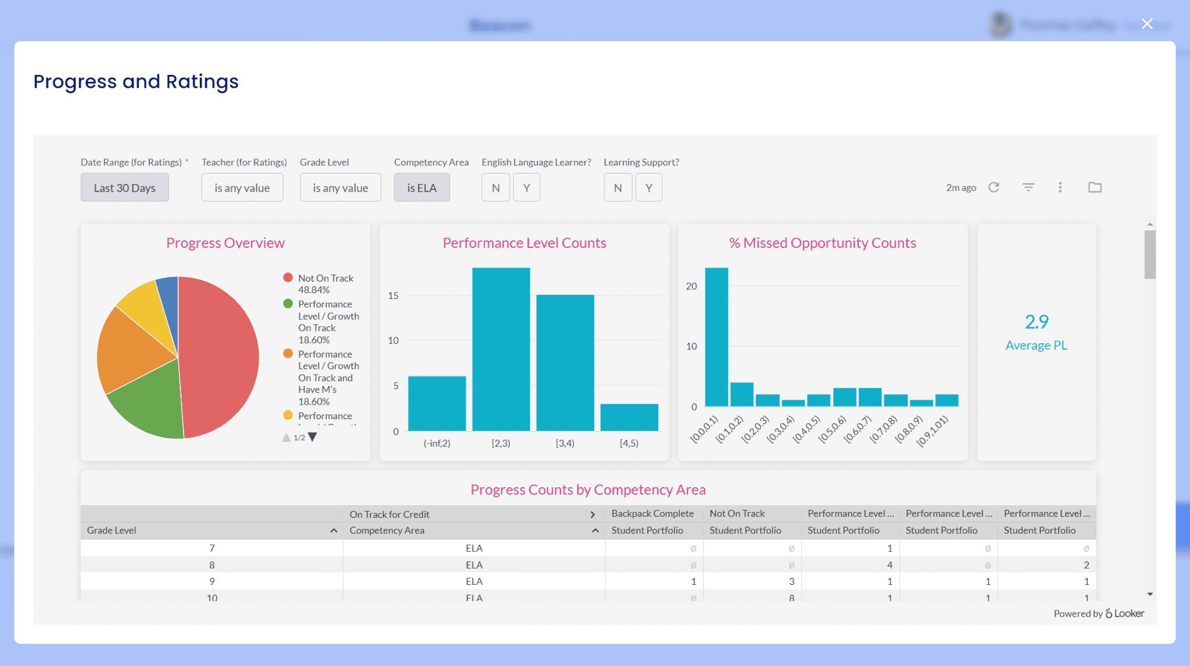1190x666 pixels.
Task: Sort by Grade Level column header
Action: (x=112, y=530)
